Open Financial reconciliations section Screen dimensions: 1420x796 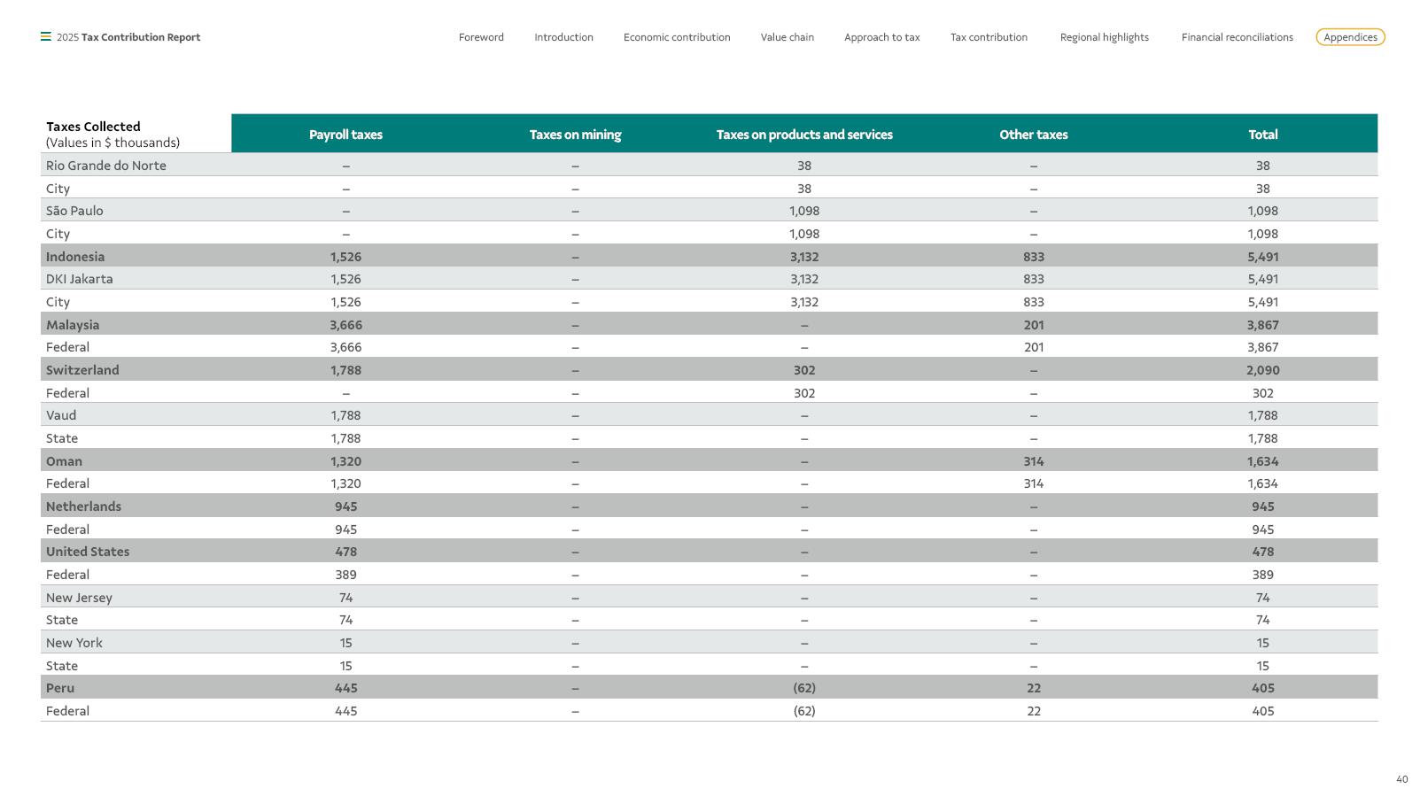click(1237, 37)
